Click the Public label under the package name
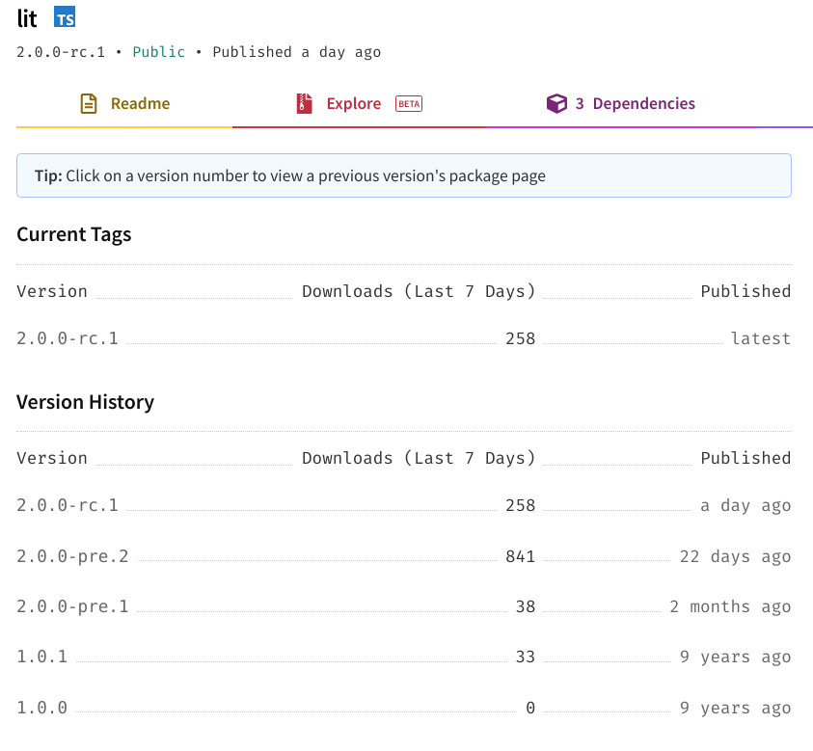 pyautogui.click(x=158, y=52)
